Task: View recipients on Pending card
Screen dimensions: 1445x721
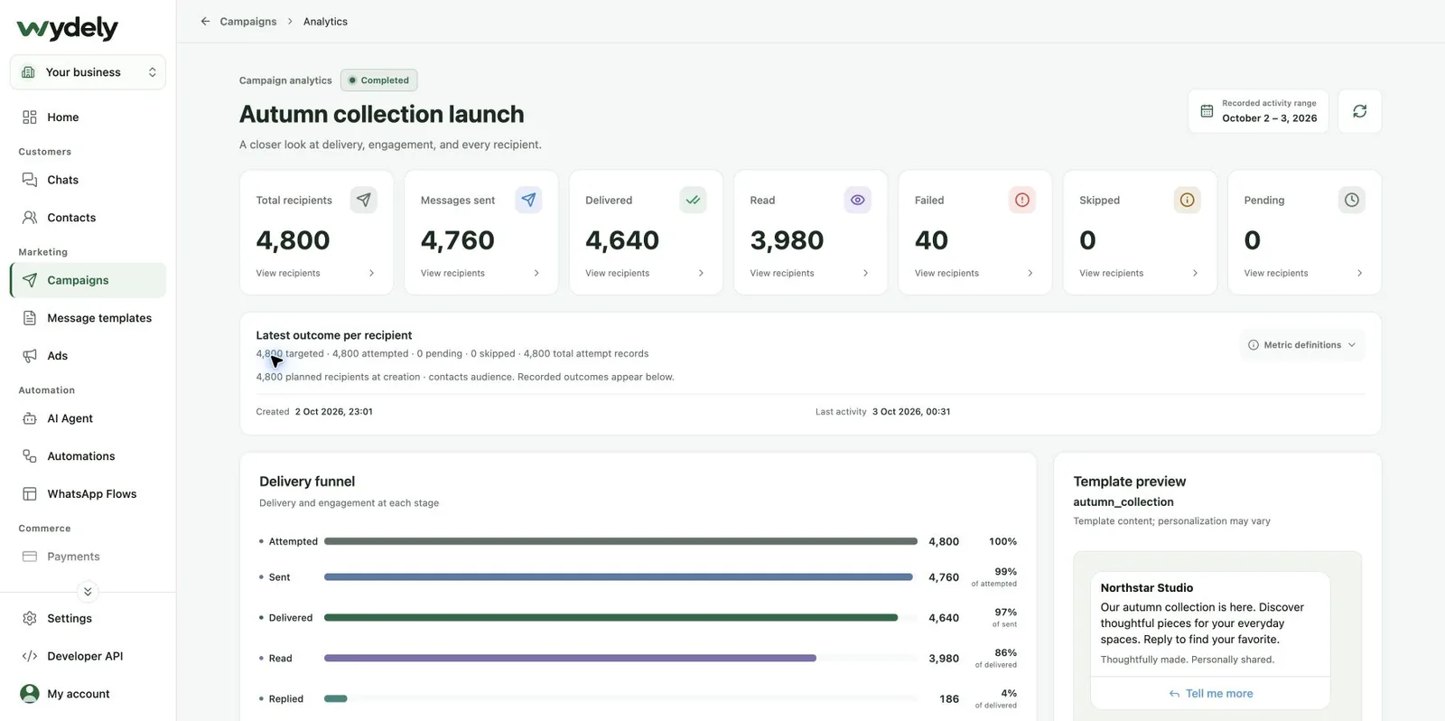Action: [x=1303, y=273]
